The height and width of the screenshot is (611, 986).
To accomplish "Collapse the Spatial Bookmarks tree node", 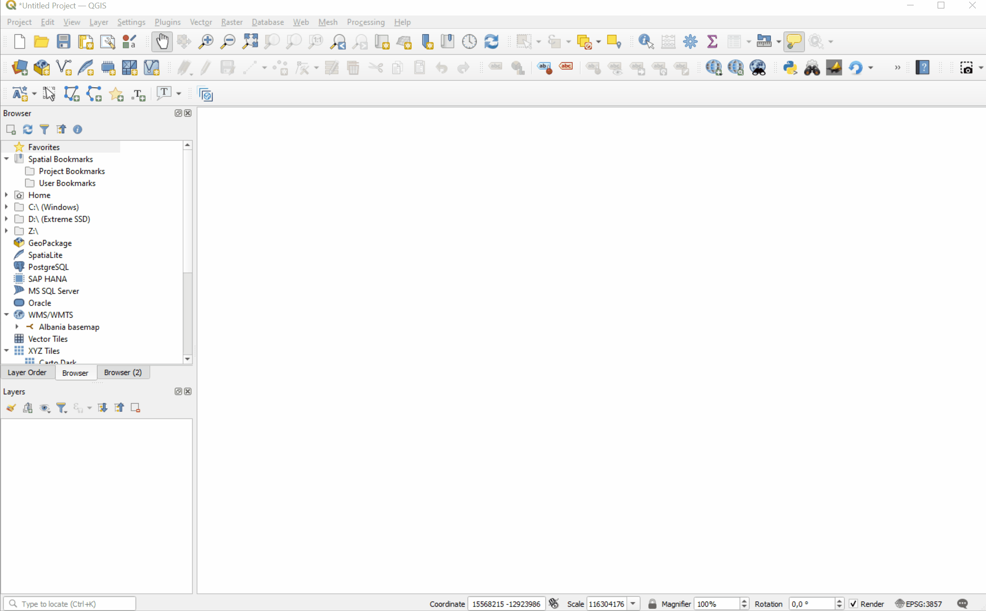I will 7,159.
